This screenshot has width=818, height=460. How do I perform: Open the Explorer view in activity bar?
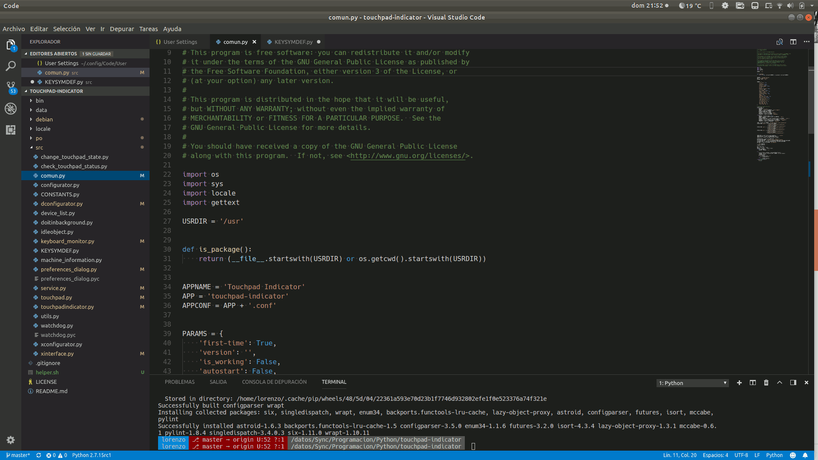click(11, 45)
